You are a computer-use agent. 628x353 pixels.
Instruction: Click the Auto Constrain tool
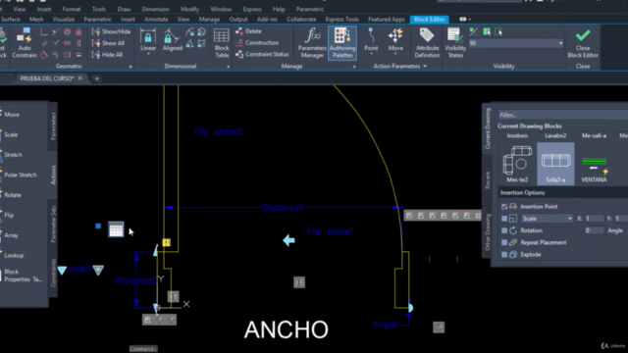click(x=24, y=43)
